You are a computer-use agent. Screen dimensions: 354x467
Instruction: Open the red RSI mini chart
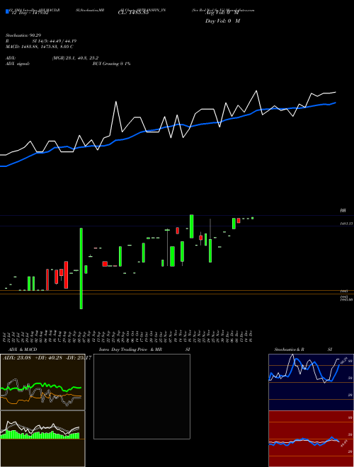click(x=311, y=439)
